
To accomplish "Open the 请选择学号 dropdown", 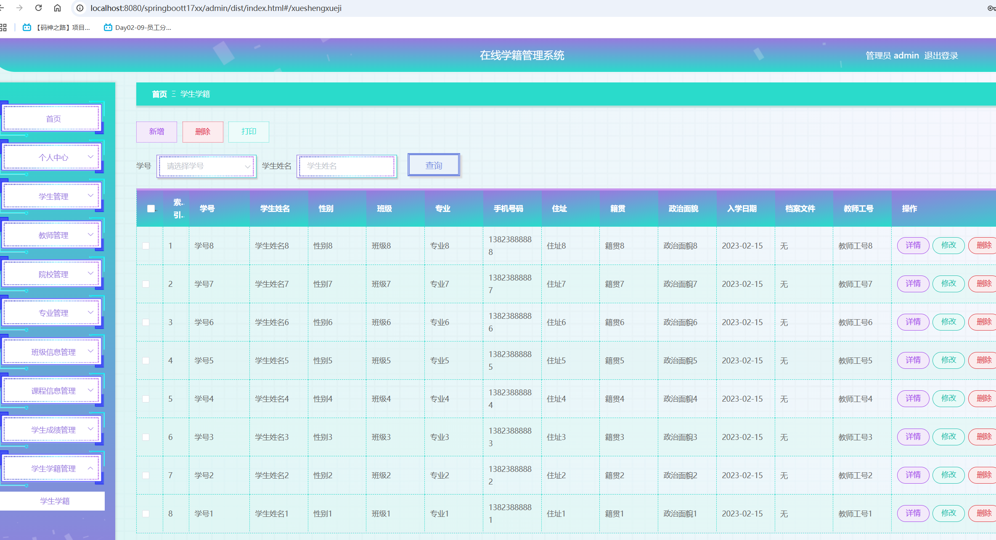I will pyautogui.click(x=207, y=166).
